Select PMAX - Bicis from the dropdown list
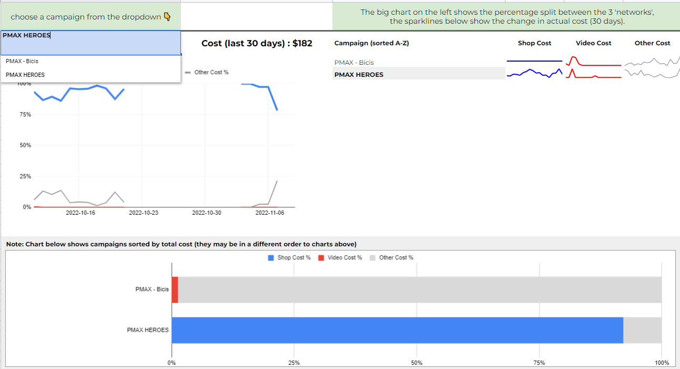680x369 pixels. (90, 61)
